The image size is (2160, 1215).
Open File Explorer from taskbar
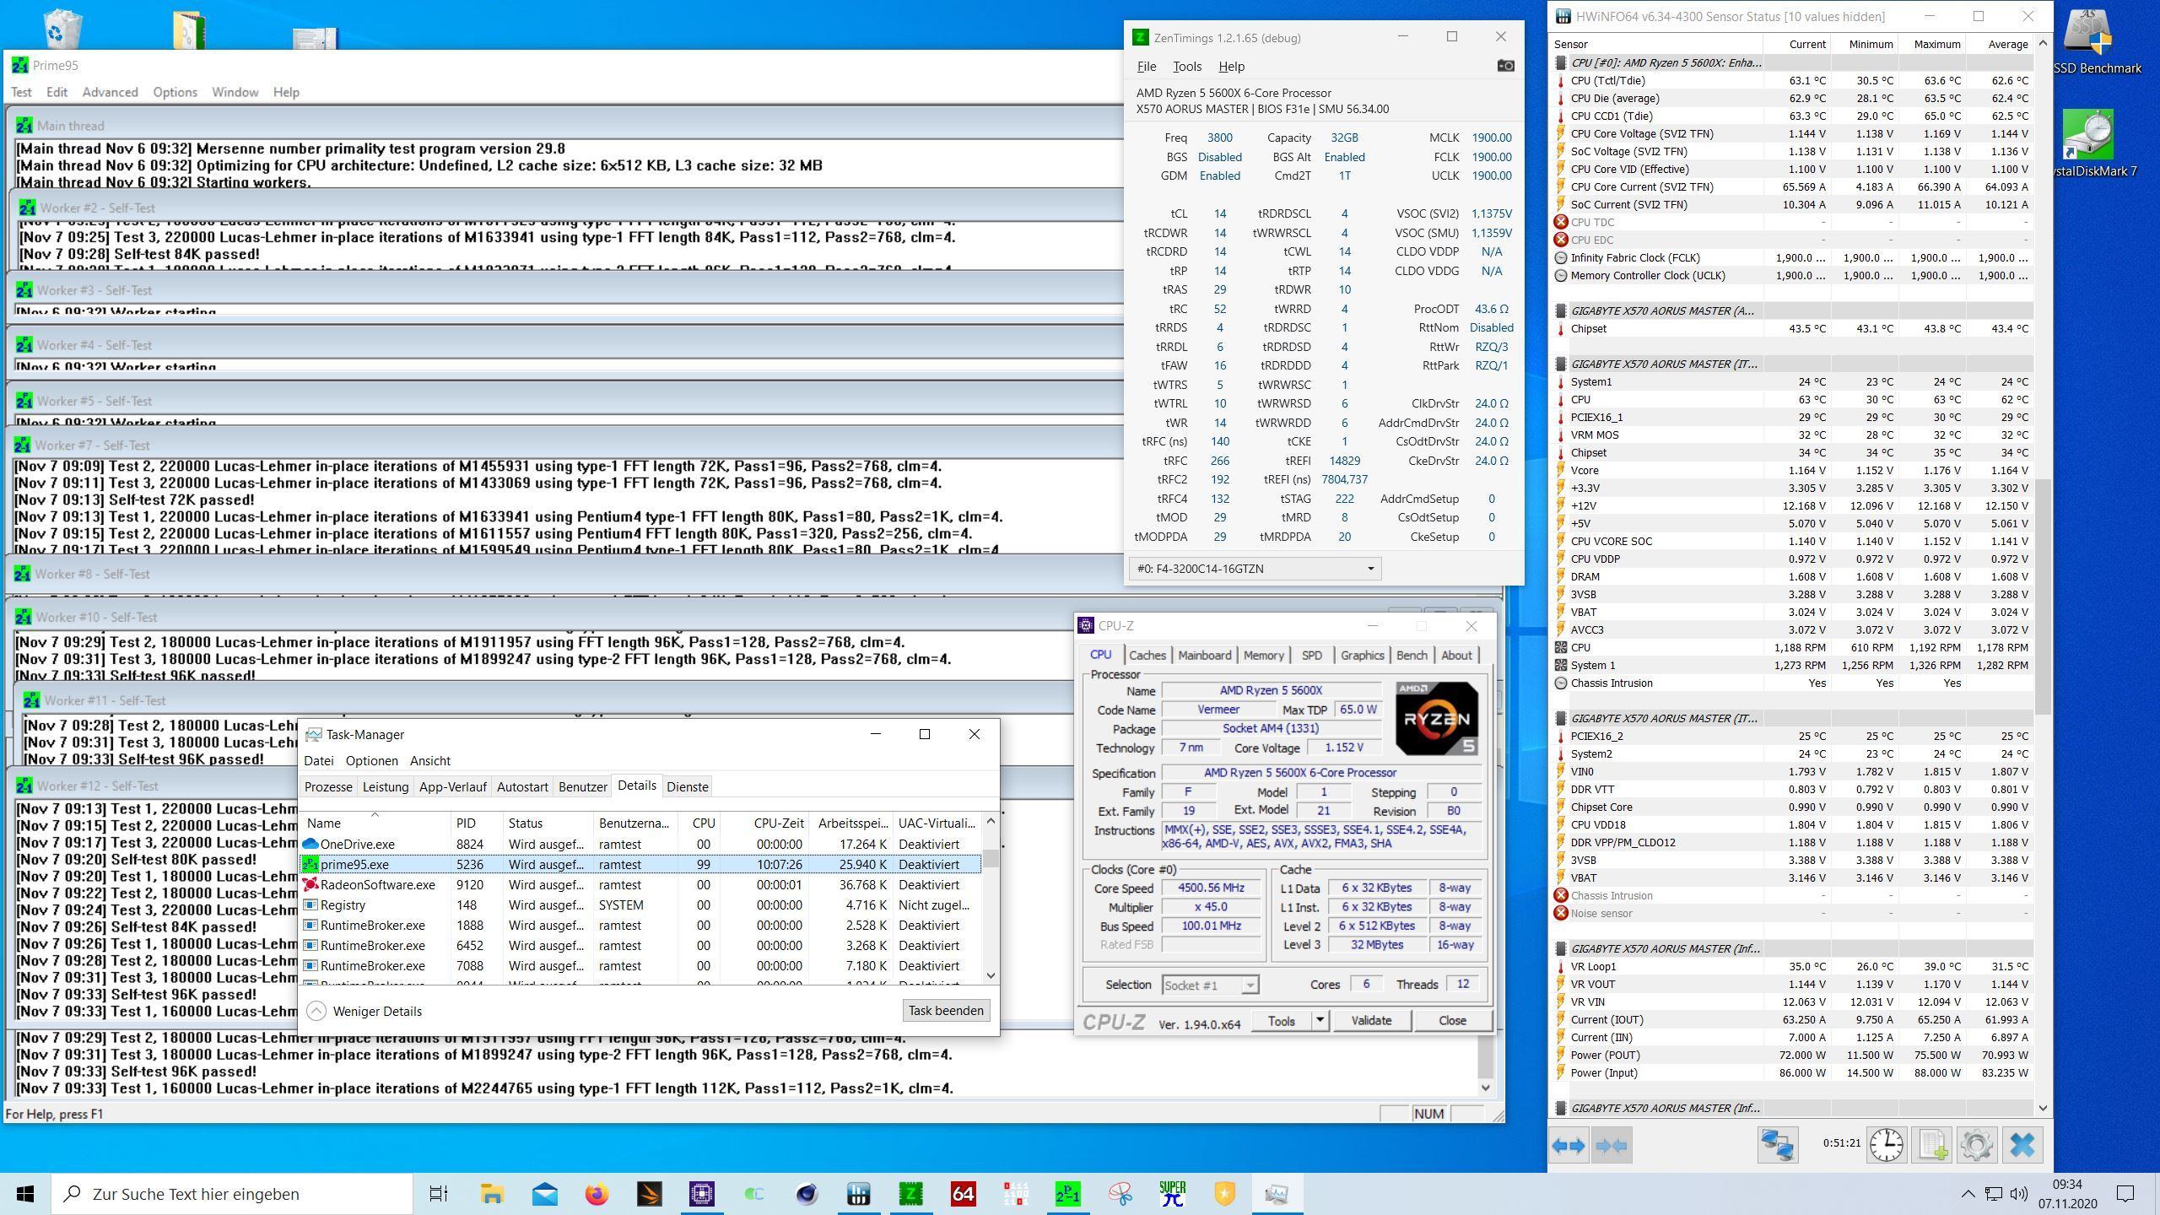(x=492, y=1193)
